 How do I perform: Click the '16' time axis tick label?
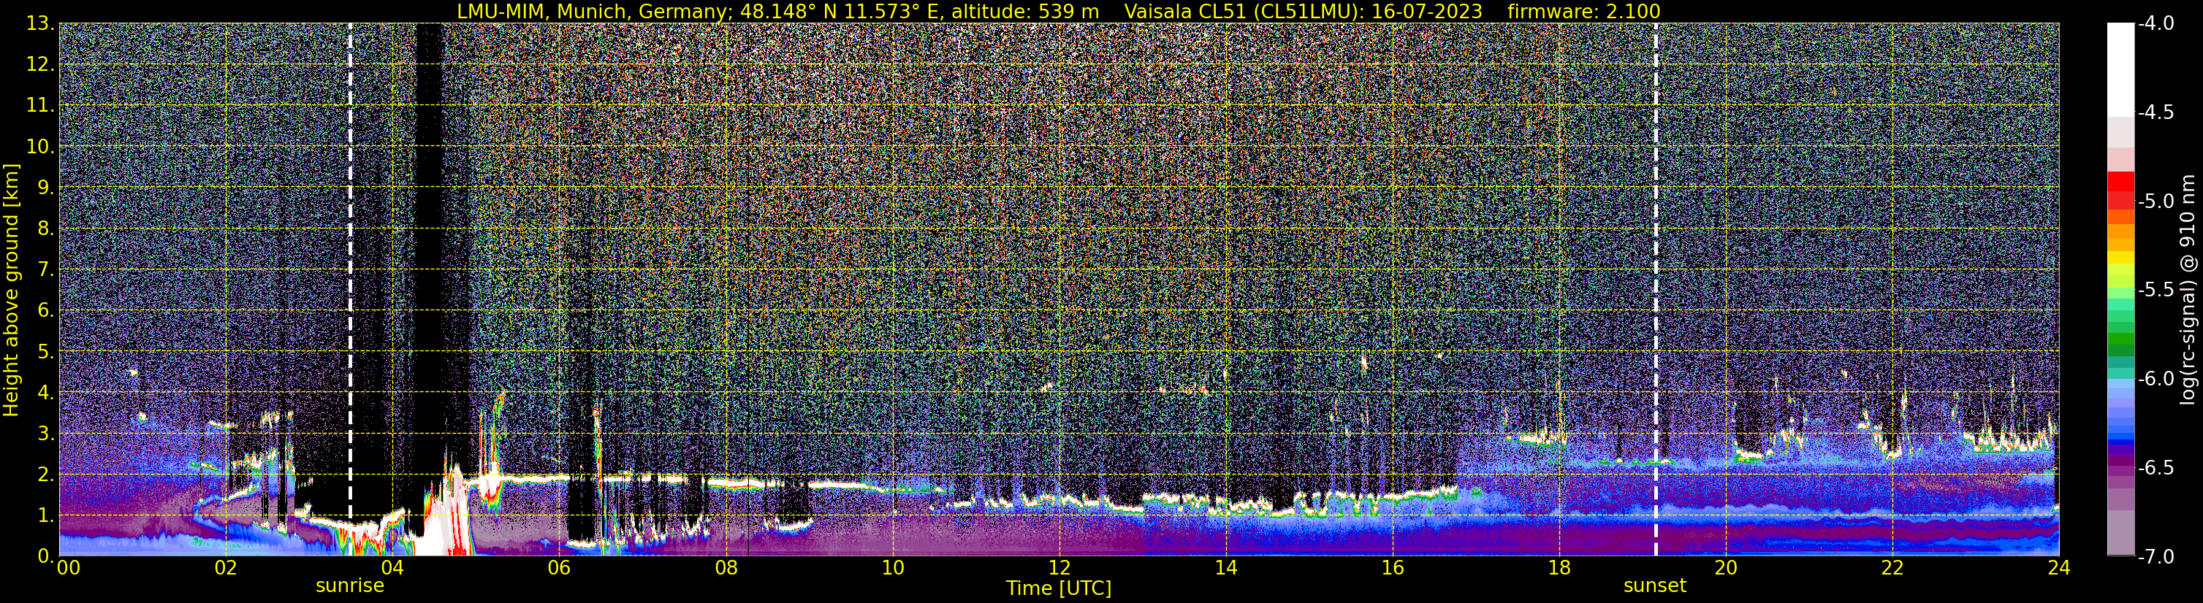(x=1392, y=569)
